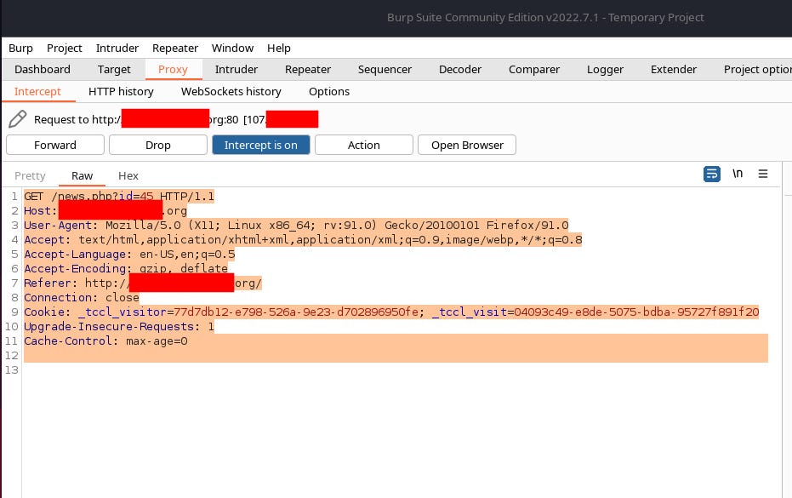Open the Project menu
This screenshot has width=792, height=498.
(64, 48)
